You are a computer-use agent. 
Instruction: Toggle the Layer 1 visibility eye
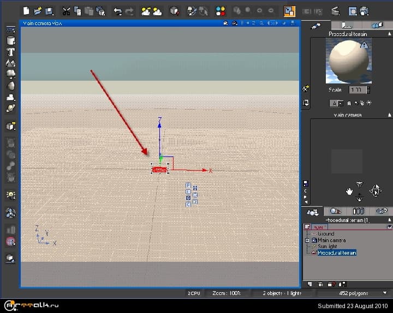click(x=389, y=226)
